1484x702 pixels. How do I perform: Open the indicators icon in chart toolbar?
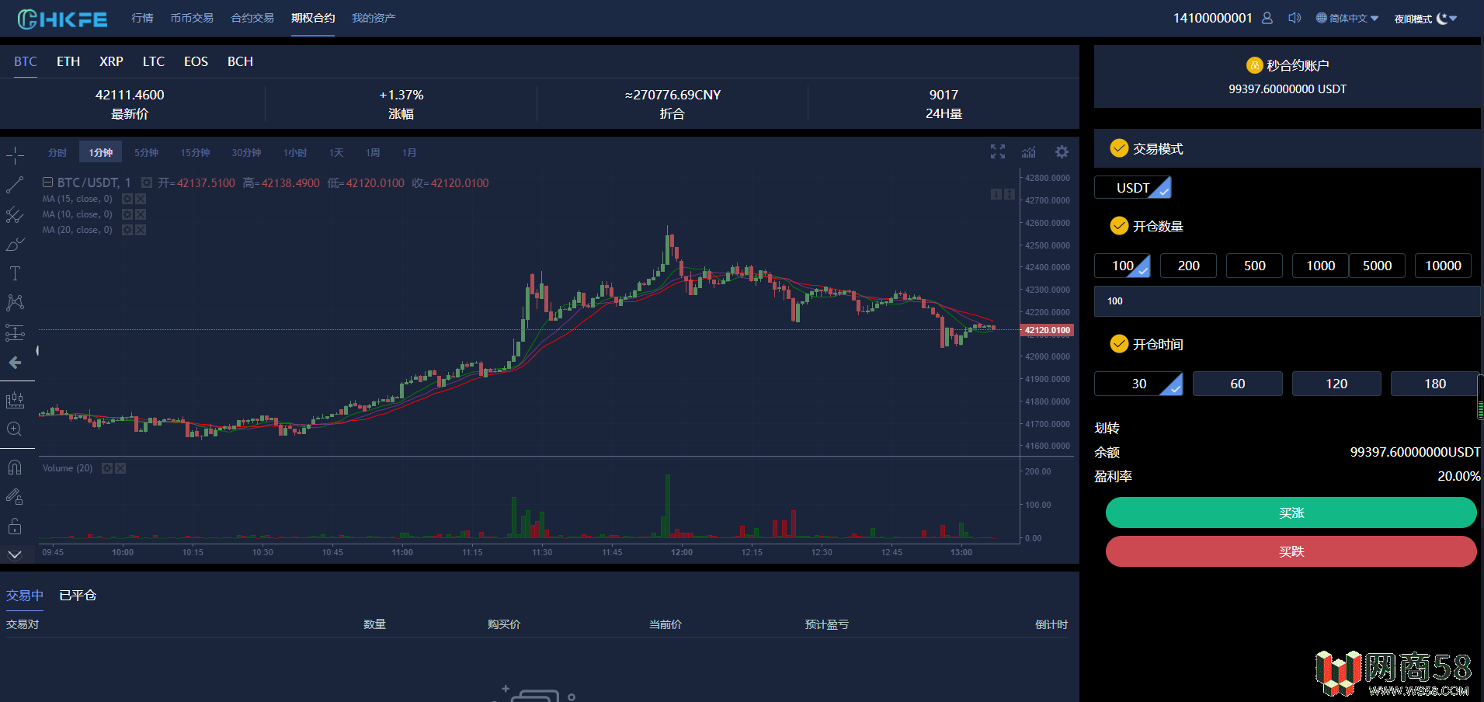[1029, 152]
